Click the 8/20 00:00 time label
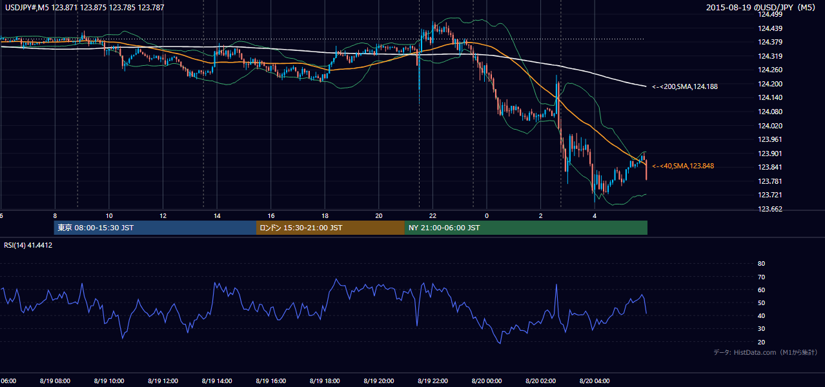The height and width of the screenshot is (387, 825). pos(487,381)
